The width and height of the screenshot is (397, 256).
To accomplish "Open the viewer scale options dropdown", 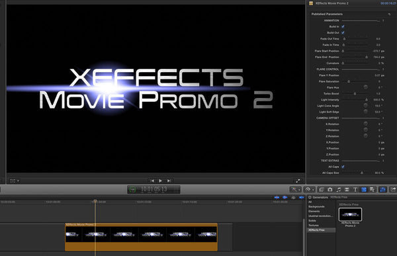I will [14, 181].
